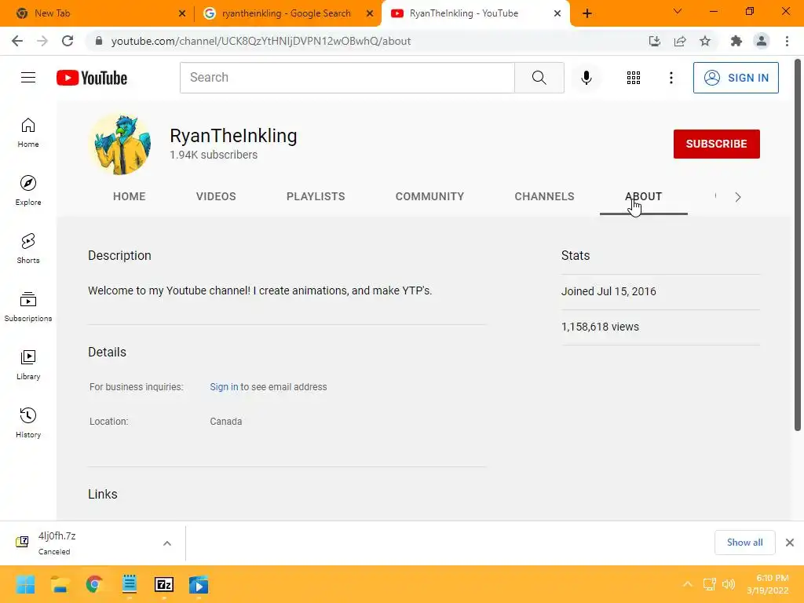The image size is (804, 603).
Task: Open the YouTube hamburger guide menu
Action: click(28, 78)
